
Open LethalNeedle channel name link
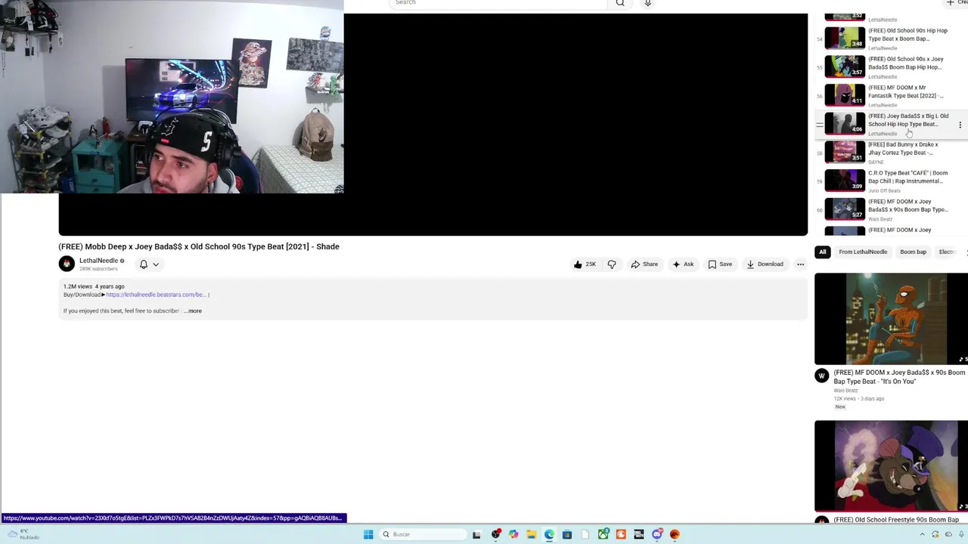tap(98, 261)
